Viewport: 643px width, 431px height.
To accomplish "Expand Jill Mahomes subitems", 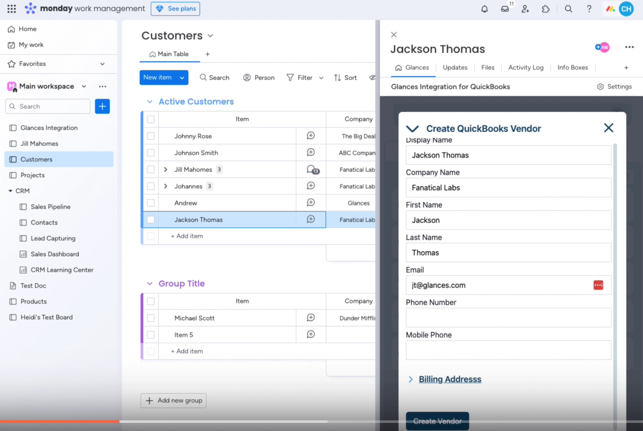I will click(x=166, y=170).
